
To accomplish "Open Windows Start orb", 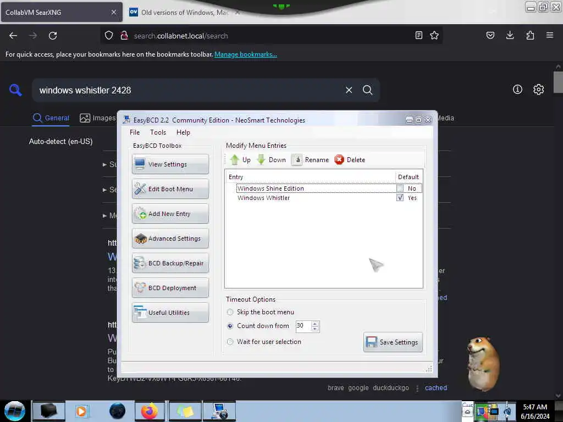I will pyautogui.click(x=14, y=411).
